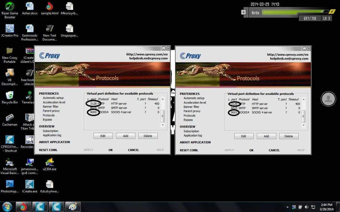Open Bypass in the left CProxy window
The image size is (340, 212).
(x=47, y=120)
